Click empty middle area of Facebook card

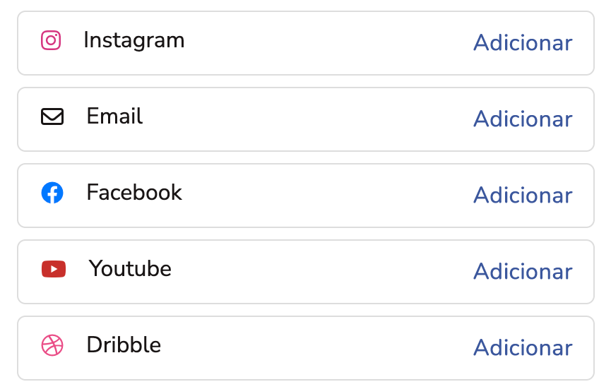pos(325,196)
